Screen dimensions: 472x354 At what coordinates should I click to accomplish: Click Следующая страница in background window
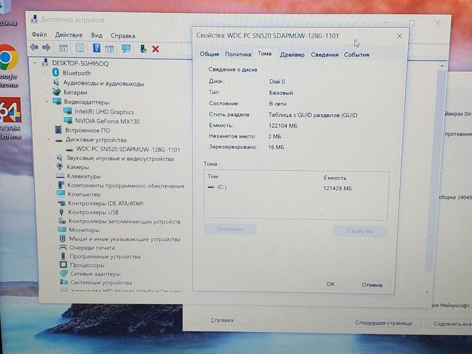click(383, 323)
